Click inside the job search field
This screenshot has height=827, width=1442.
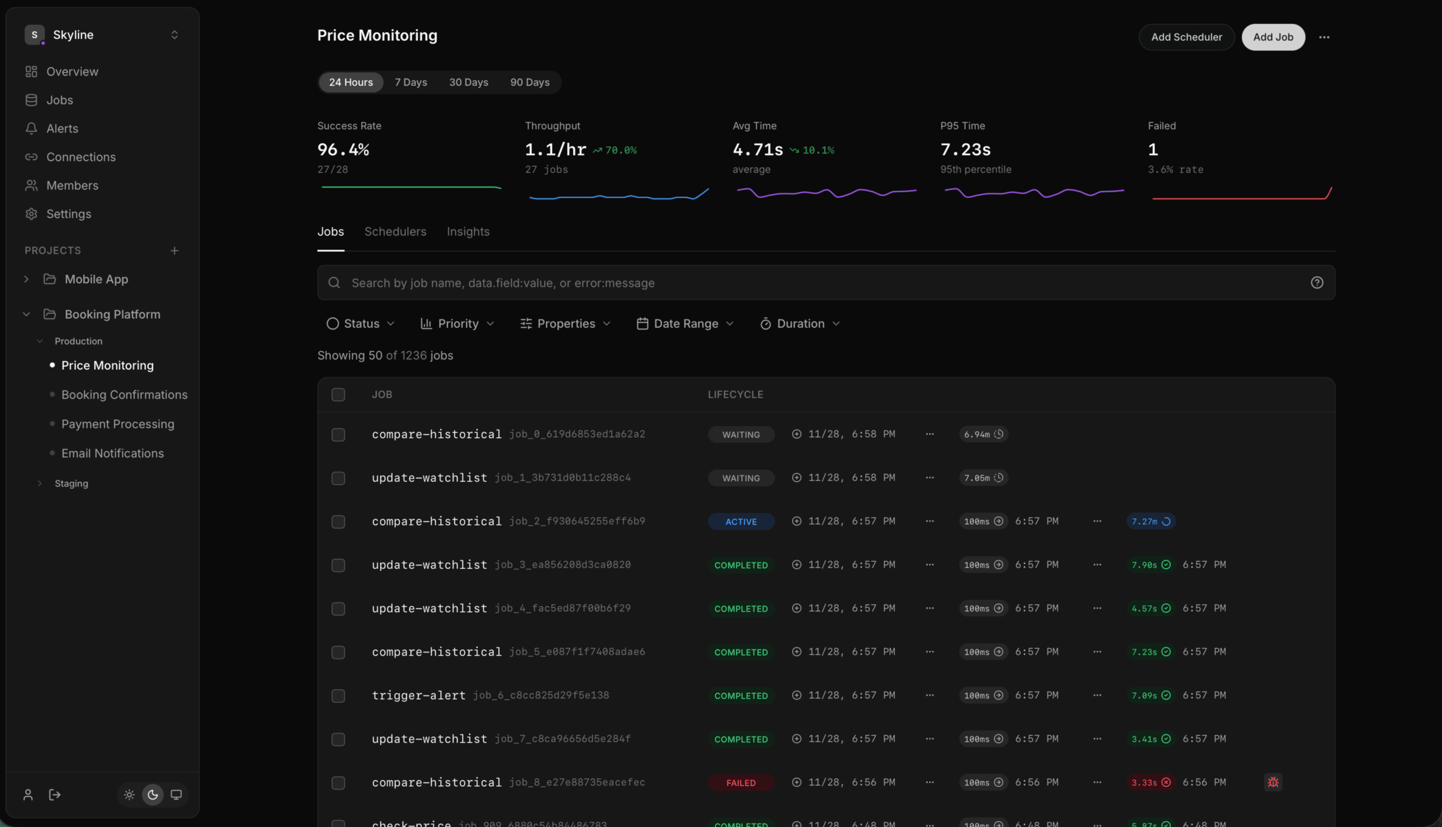682,282
